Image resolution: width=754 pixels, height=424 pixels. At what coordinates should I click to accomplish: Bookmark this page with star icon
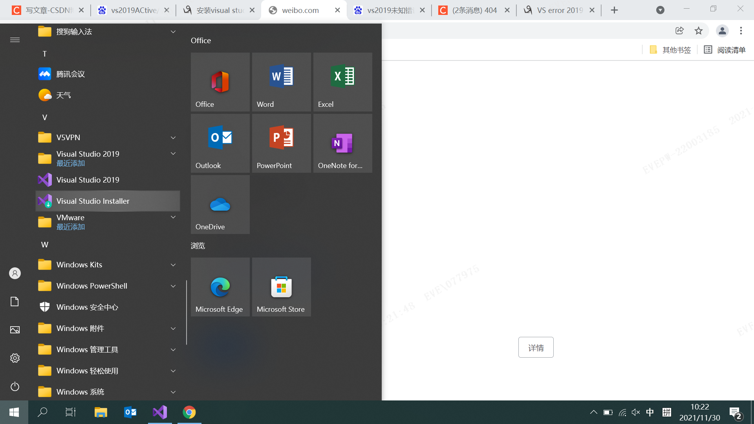698,31
